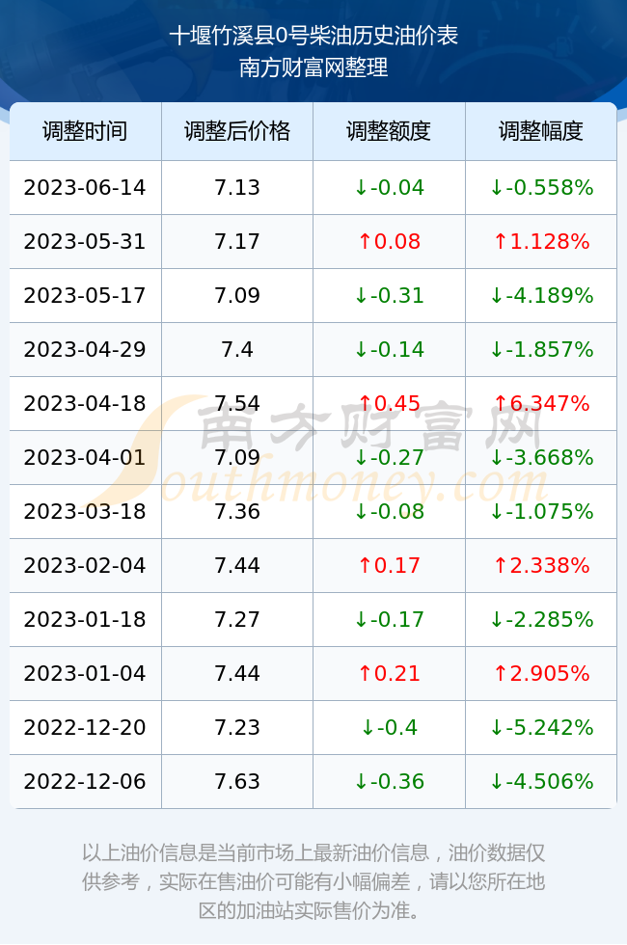Viewport: 627px width, 945px height.
Task: Click the ↓-0.4 adjustment value
Action: [389, 727]
